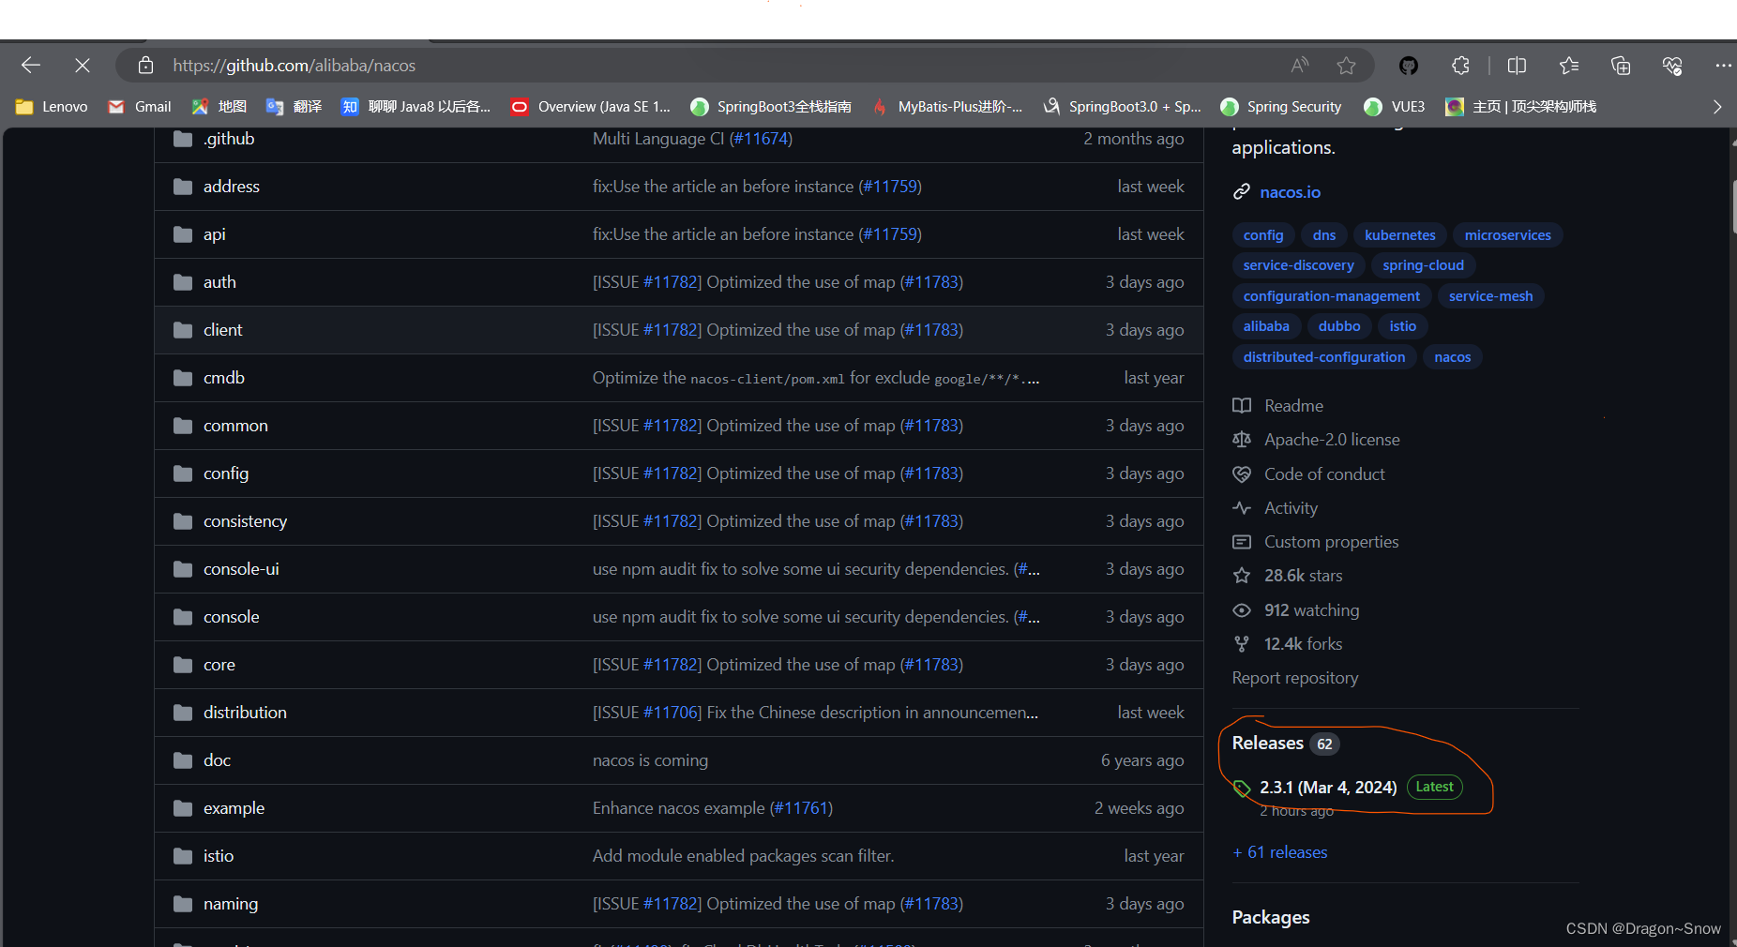Select the kubernetes topic tag
The height and width of the screenshot is (947, 1737).
[1399, 235]
